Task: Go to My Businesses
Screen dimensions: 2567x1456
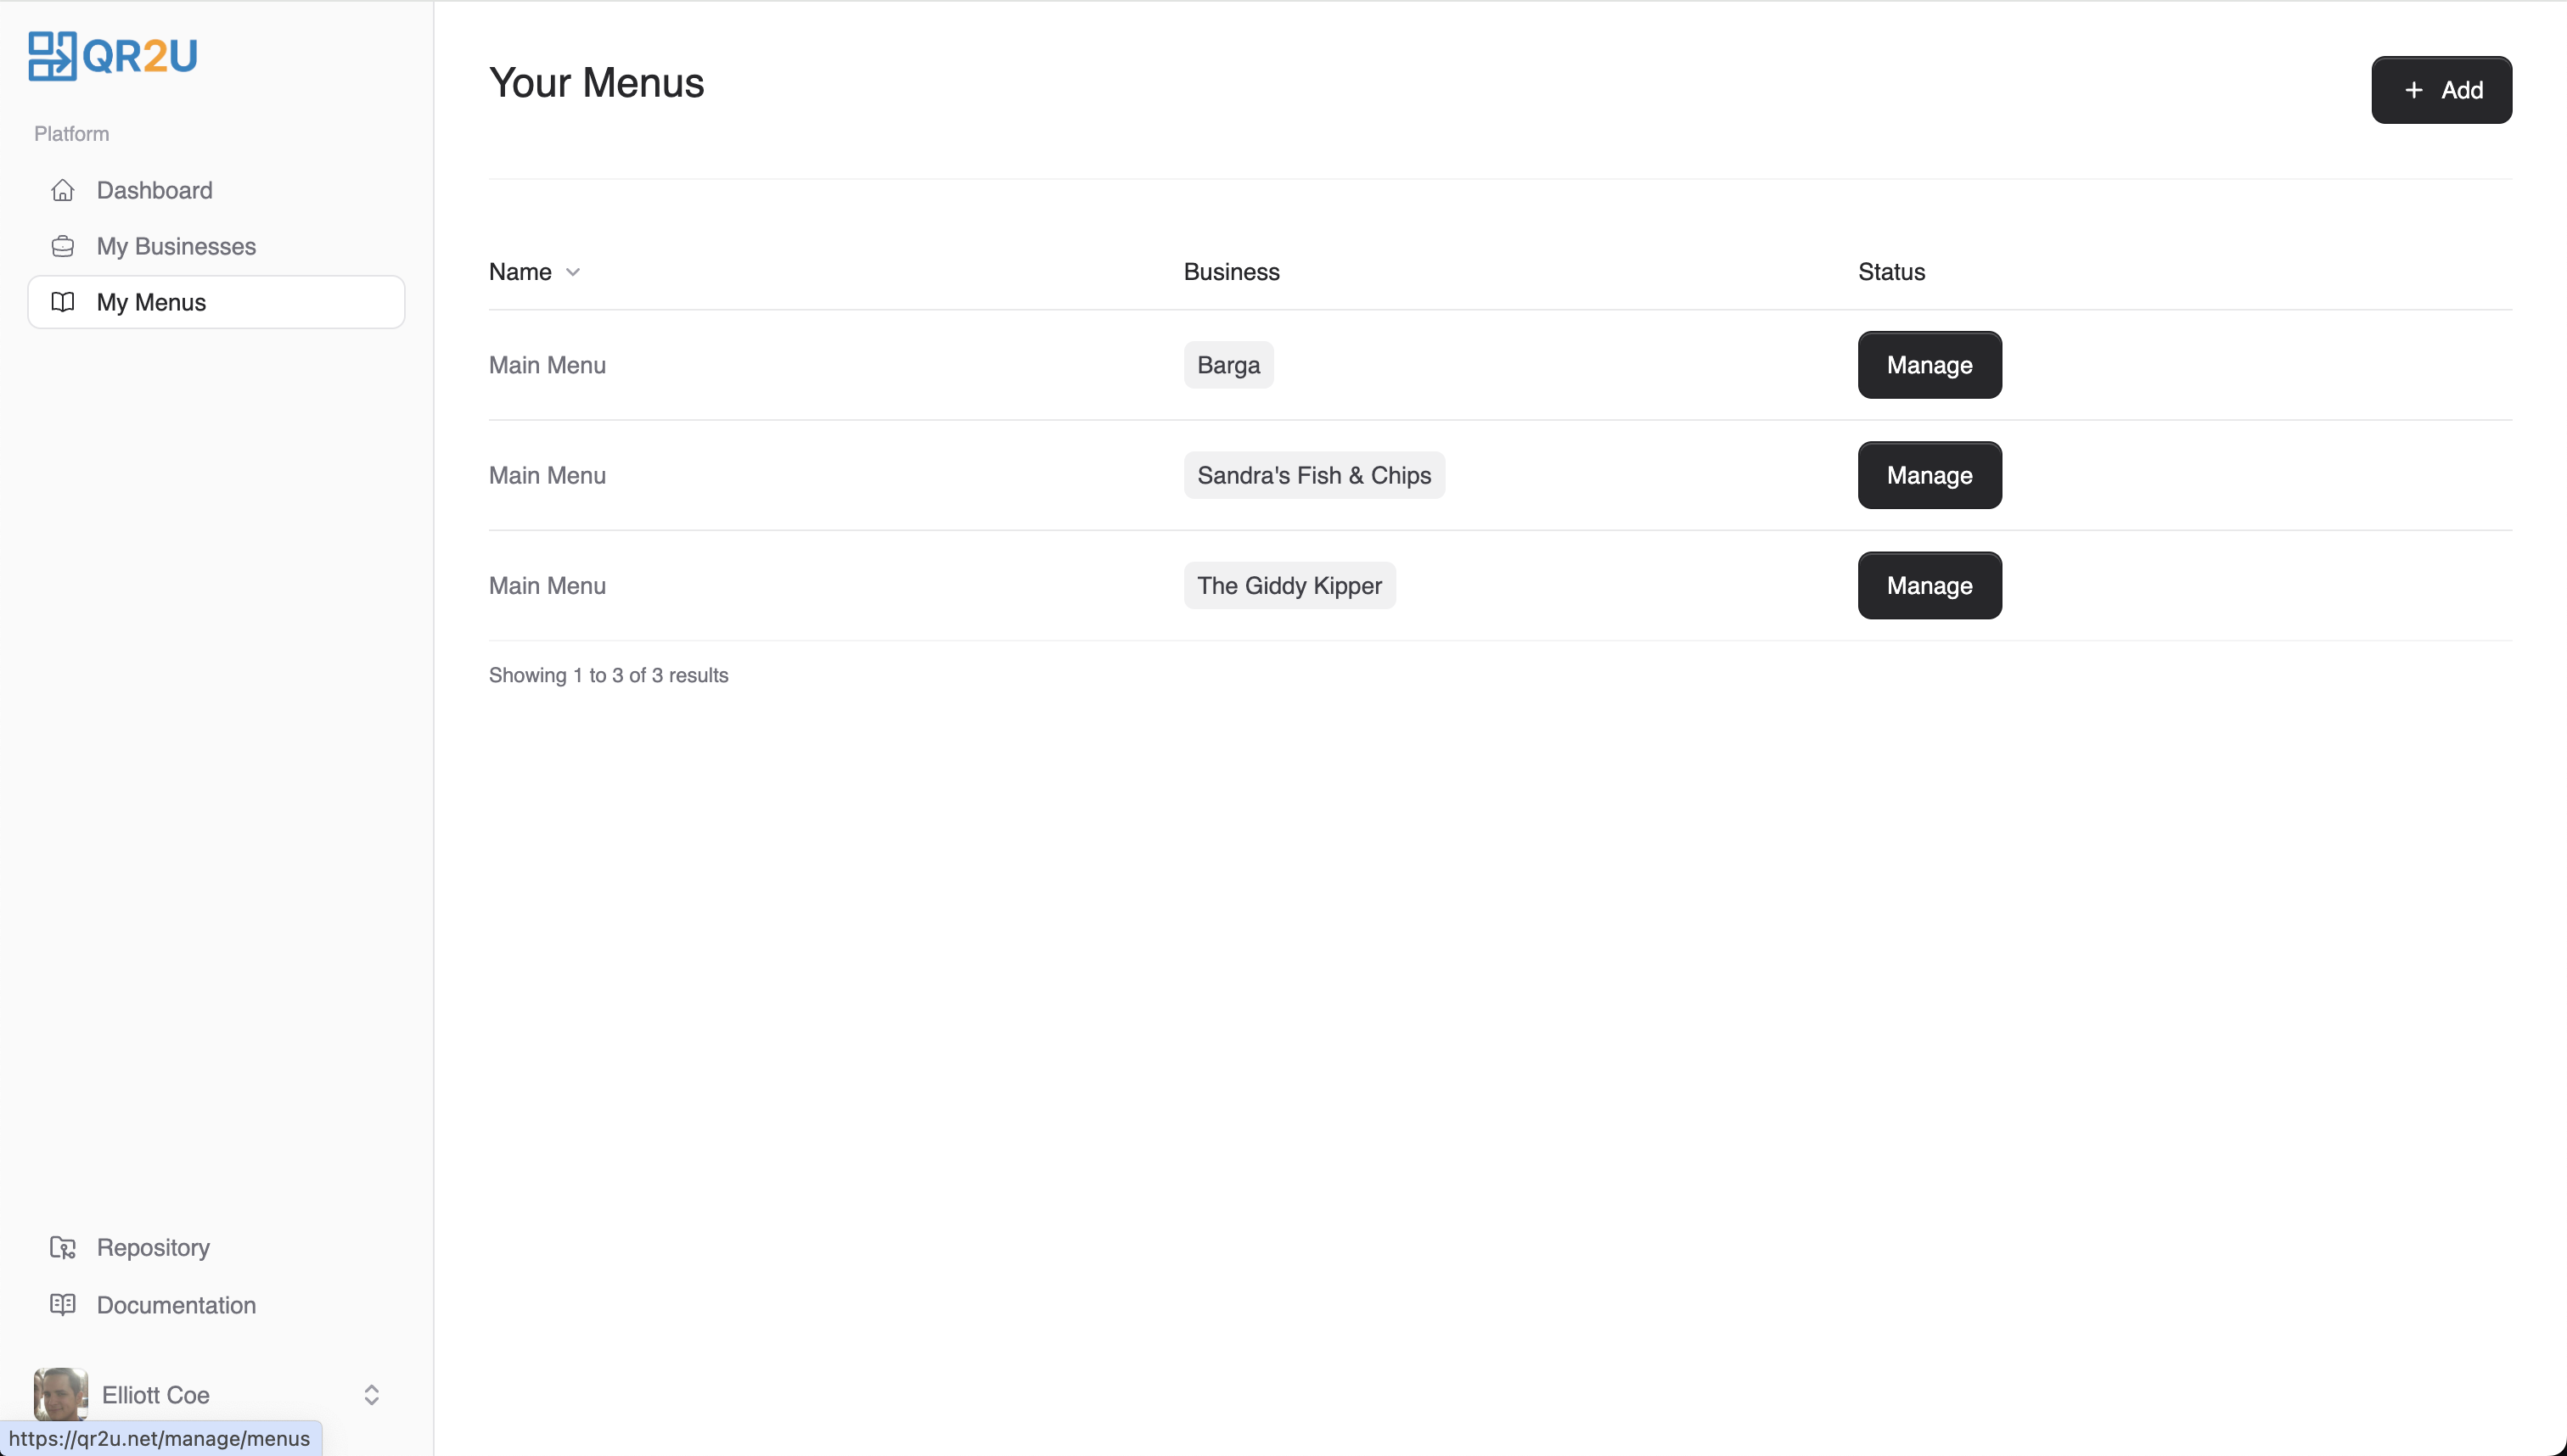Action: click(x=176, y=246)
